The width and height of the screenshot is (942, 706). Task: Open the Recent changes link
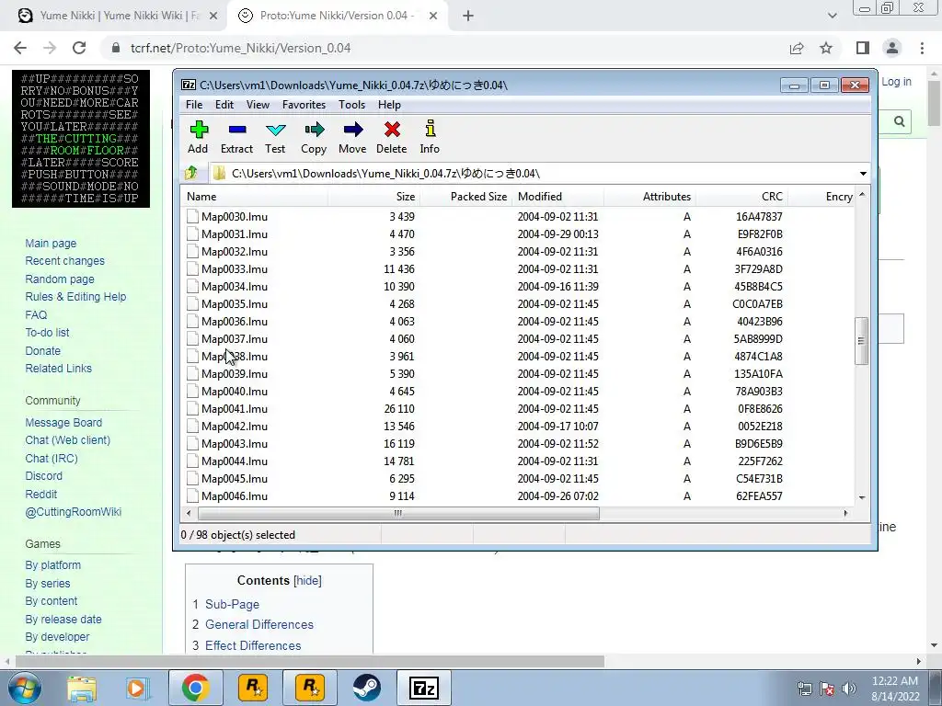65,261
